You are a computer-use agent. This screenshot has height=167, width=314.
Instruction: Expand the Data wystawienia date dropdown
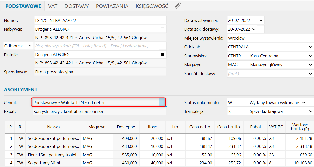(x=260, y=20)
